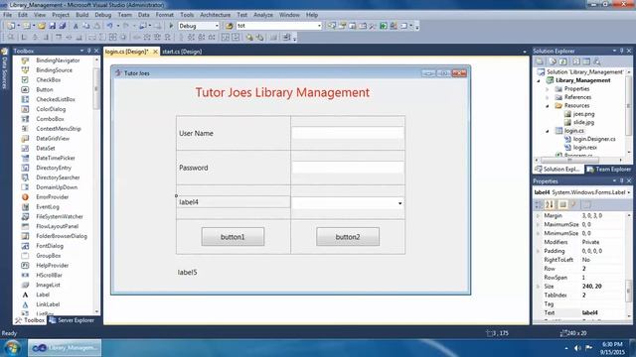Switch to Server Explorer tab
Viewport: 636px width, 357px height.
tap(72, 320)
